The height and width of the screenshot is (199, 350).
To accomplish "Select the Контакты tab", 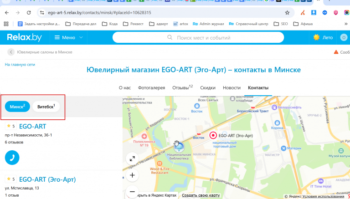I will 258,88.
